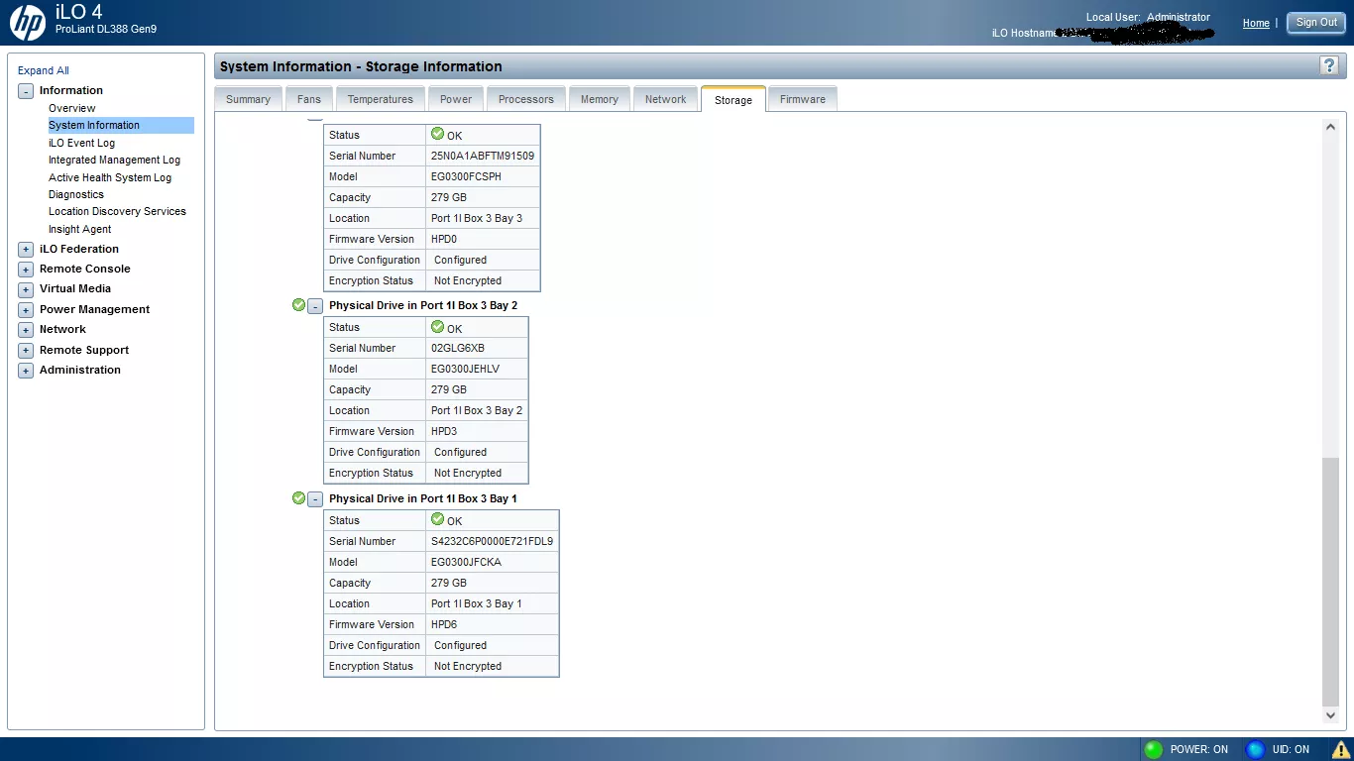This screenshot has width=1354, height=761.
Task: Click model value EG0300JEHLV
Action: [465, 369]
